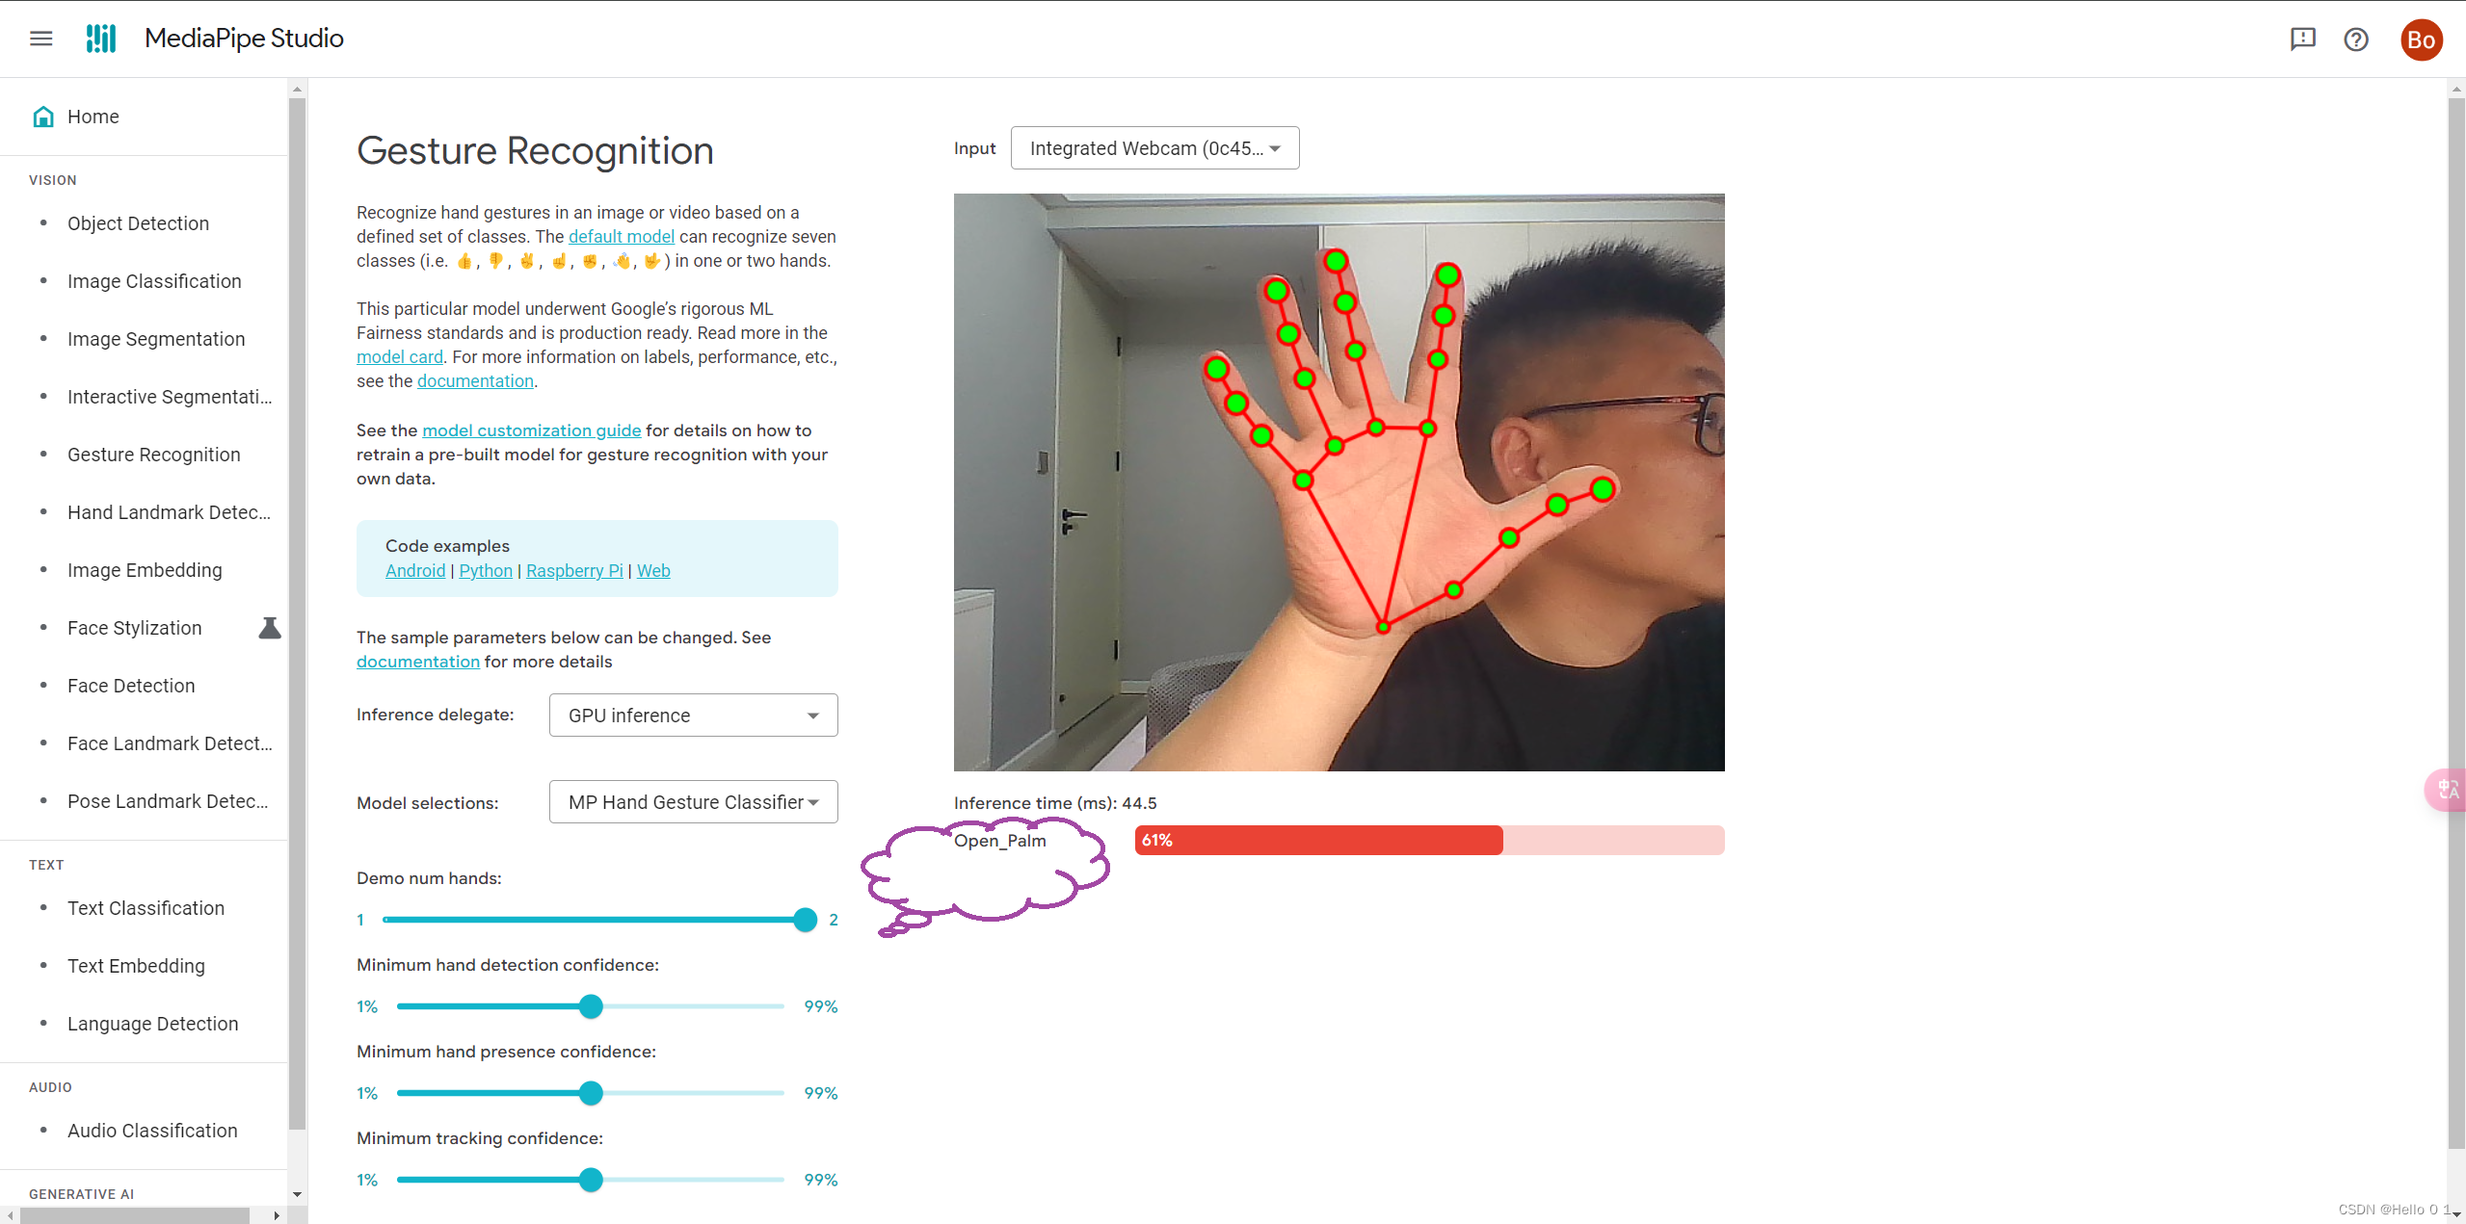2466x1224 pixels.
Task: Click the Python code example link
Action: pyautogui.click(x=483, y=569)
